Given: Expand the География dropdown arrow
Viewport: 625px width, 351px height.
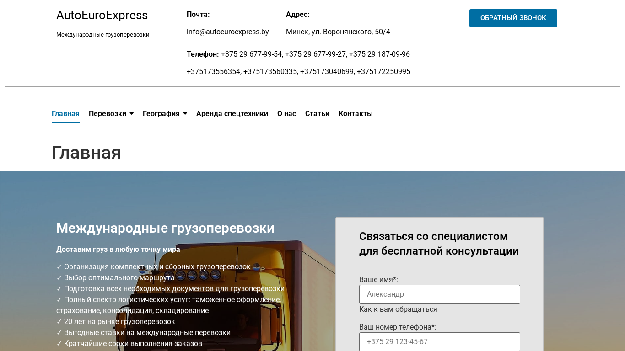Looking at the screenshot, I should click(x=185, y=114).
